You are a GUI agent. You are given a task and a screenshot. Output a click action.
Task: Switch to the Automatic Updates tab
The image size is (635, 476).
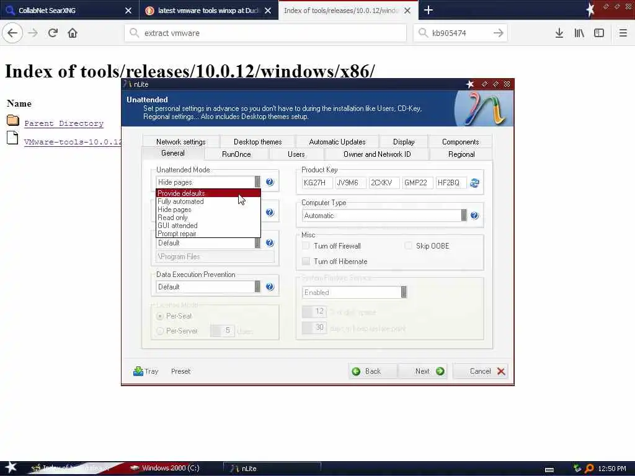click(x=337, y=142)
